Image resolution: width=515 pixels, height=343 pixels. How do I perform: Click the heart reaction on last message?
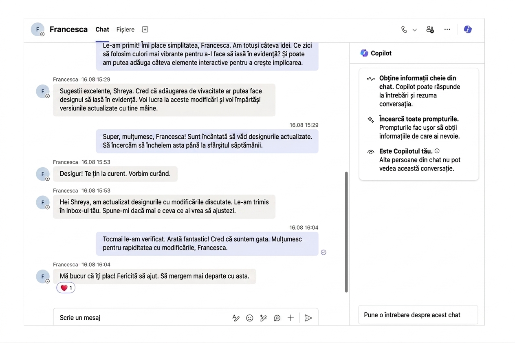pyautogui.click(x=66, y=288)
